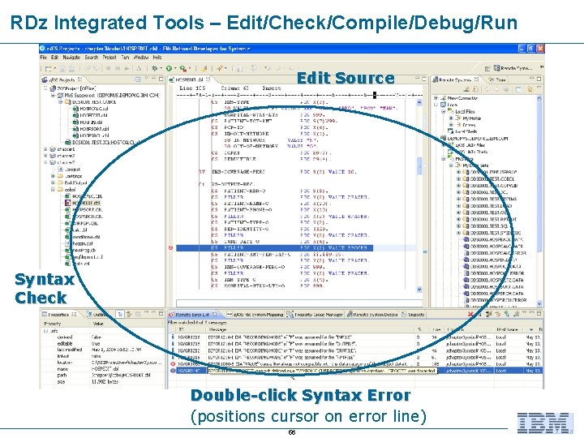This screenshot has width=584, height=438.
Task: Open the File menu
Action: 44,58
